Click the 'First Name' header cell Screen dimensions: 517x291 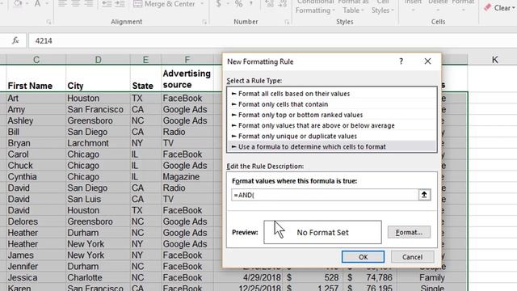click(36, 78)
